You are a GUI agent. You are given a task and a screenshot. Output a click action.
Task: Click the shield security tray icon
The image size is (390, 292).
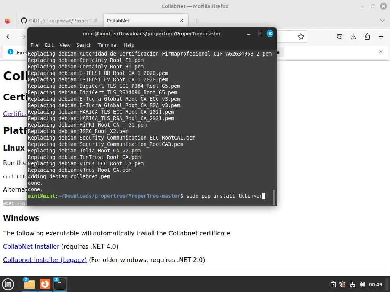[342, 284]
